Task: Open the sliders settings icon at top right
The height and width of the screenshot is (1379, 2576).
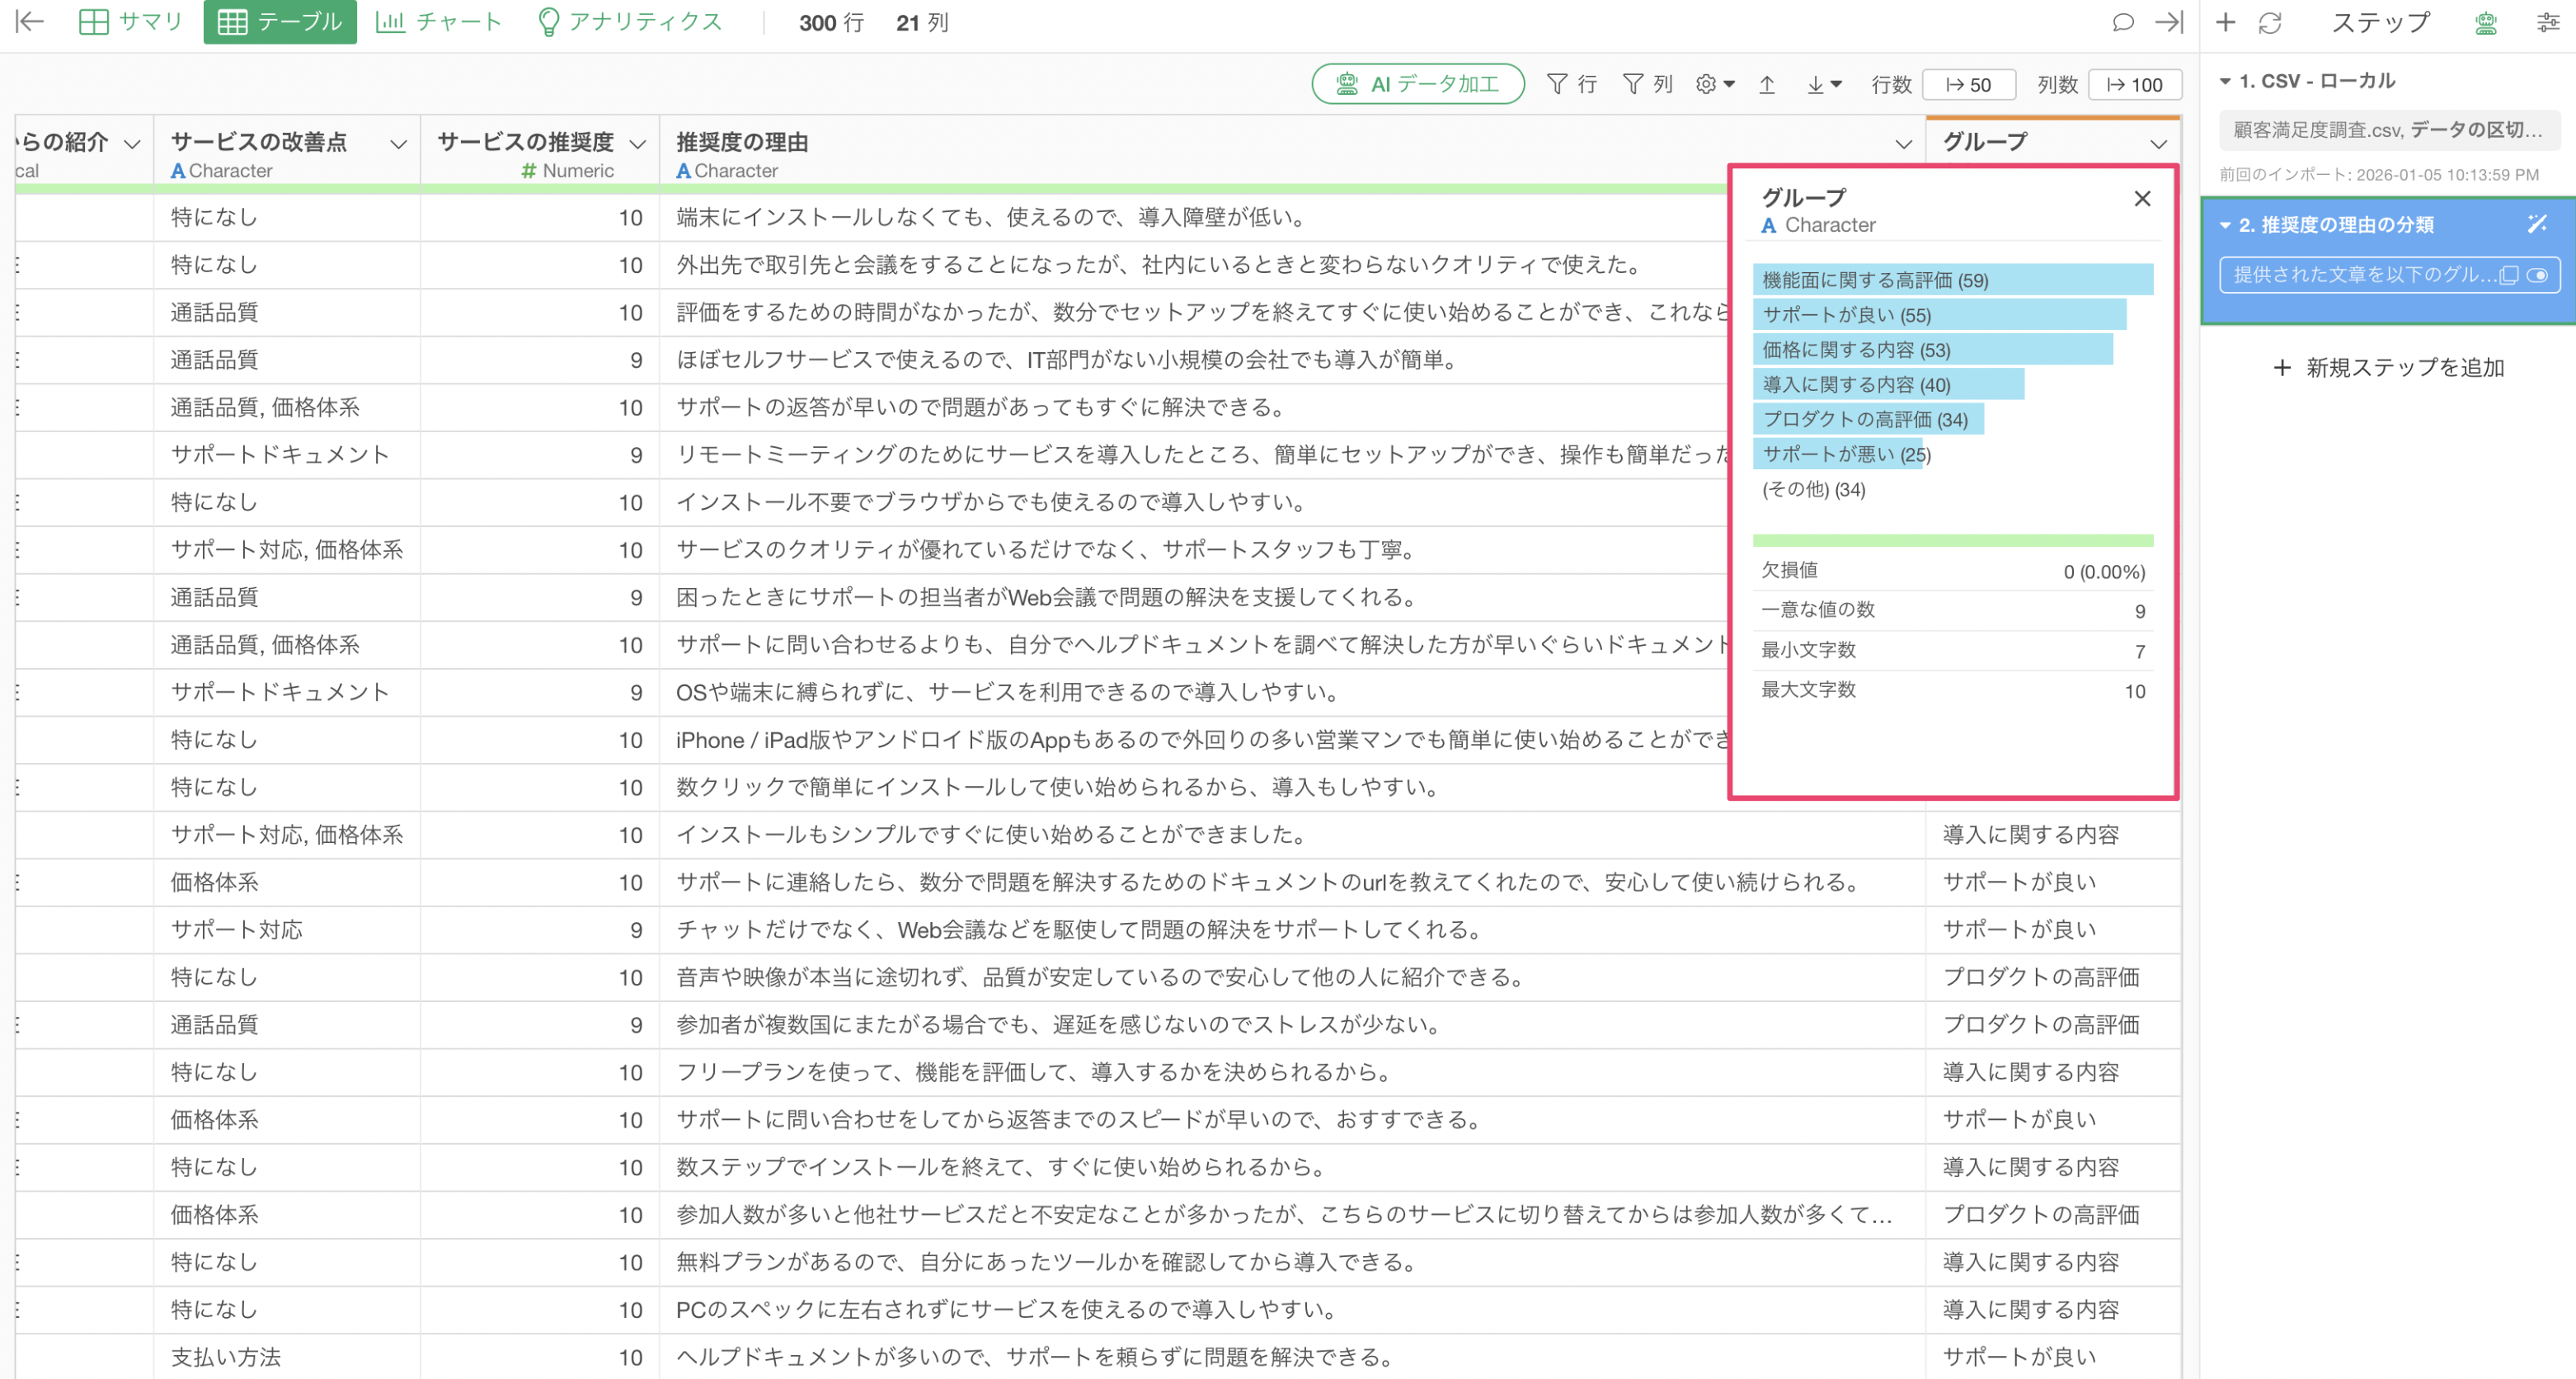Action: tap(2546, 22)
